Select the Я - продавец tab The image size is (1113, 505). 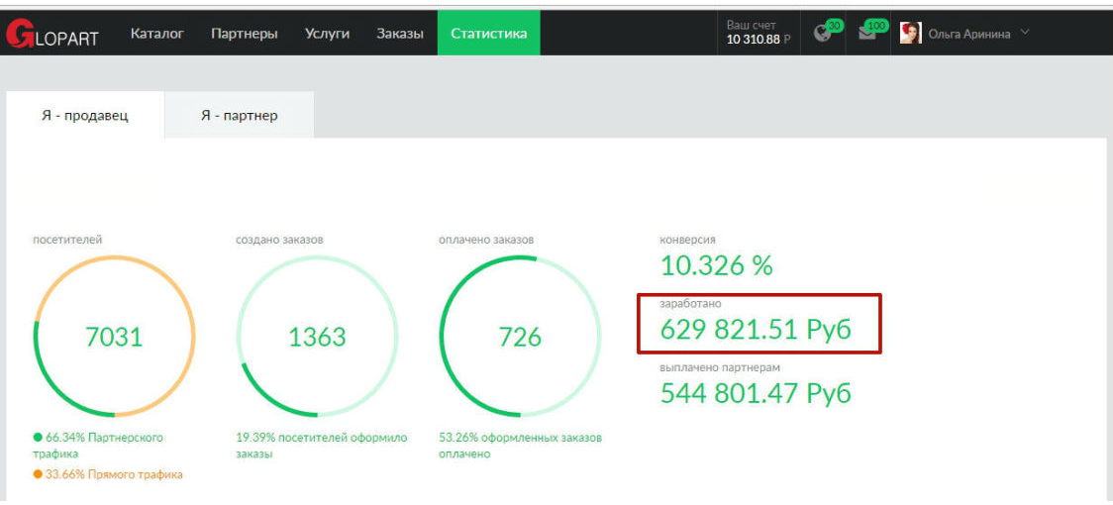84,116
